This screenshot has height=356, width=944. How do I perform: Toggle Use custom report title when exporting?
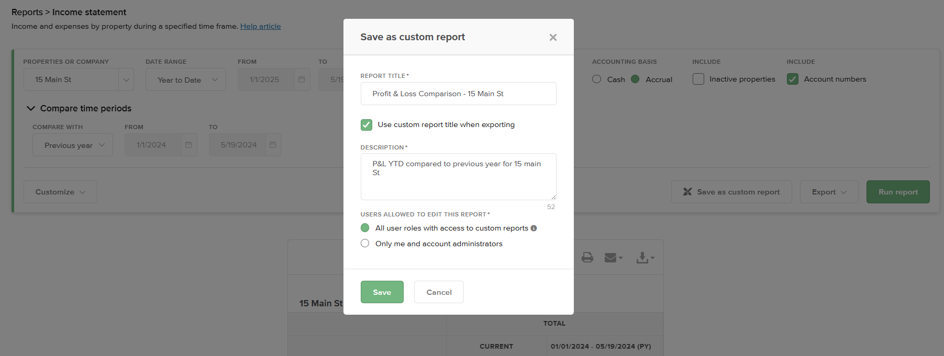tap(367, 125)
